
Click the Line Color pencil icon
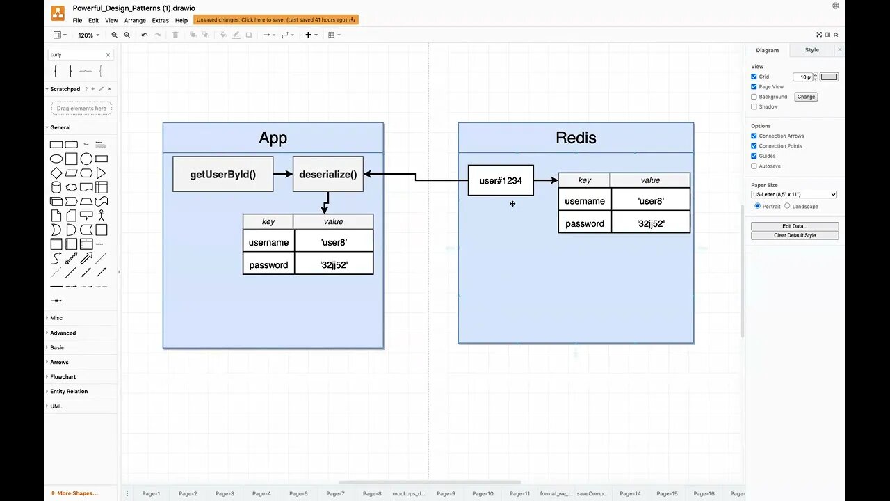[x=236, y=35]
